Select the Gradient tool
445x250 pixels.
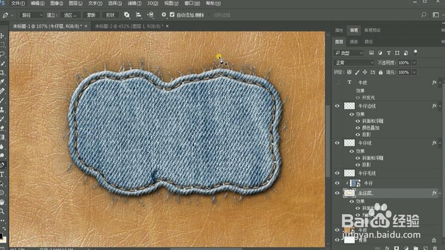pyautogui.click(x=2, y=137)
